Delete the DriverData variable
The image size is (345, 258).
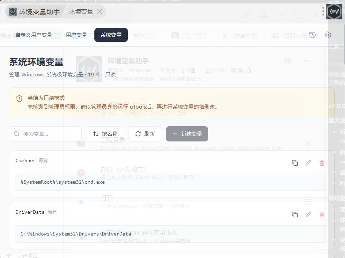(x=322, y=215)
